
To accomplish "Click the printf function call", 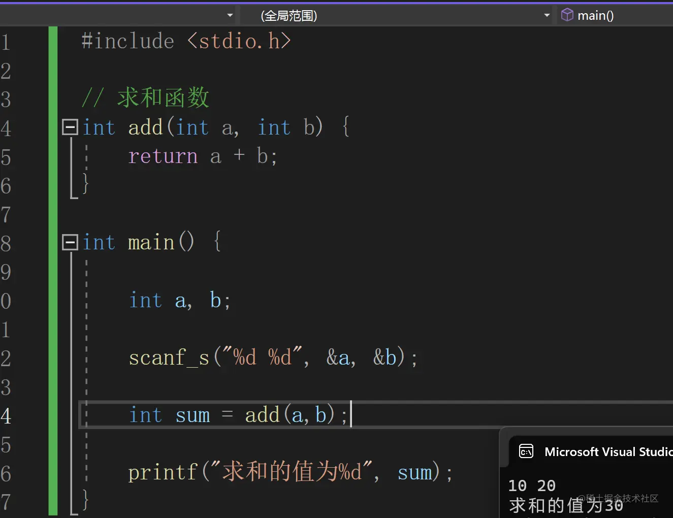I will coord(163,472).
